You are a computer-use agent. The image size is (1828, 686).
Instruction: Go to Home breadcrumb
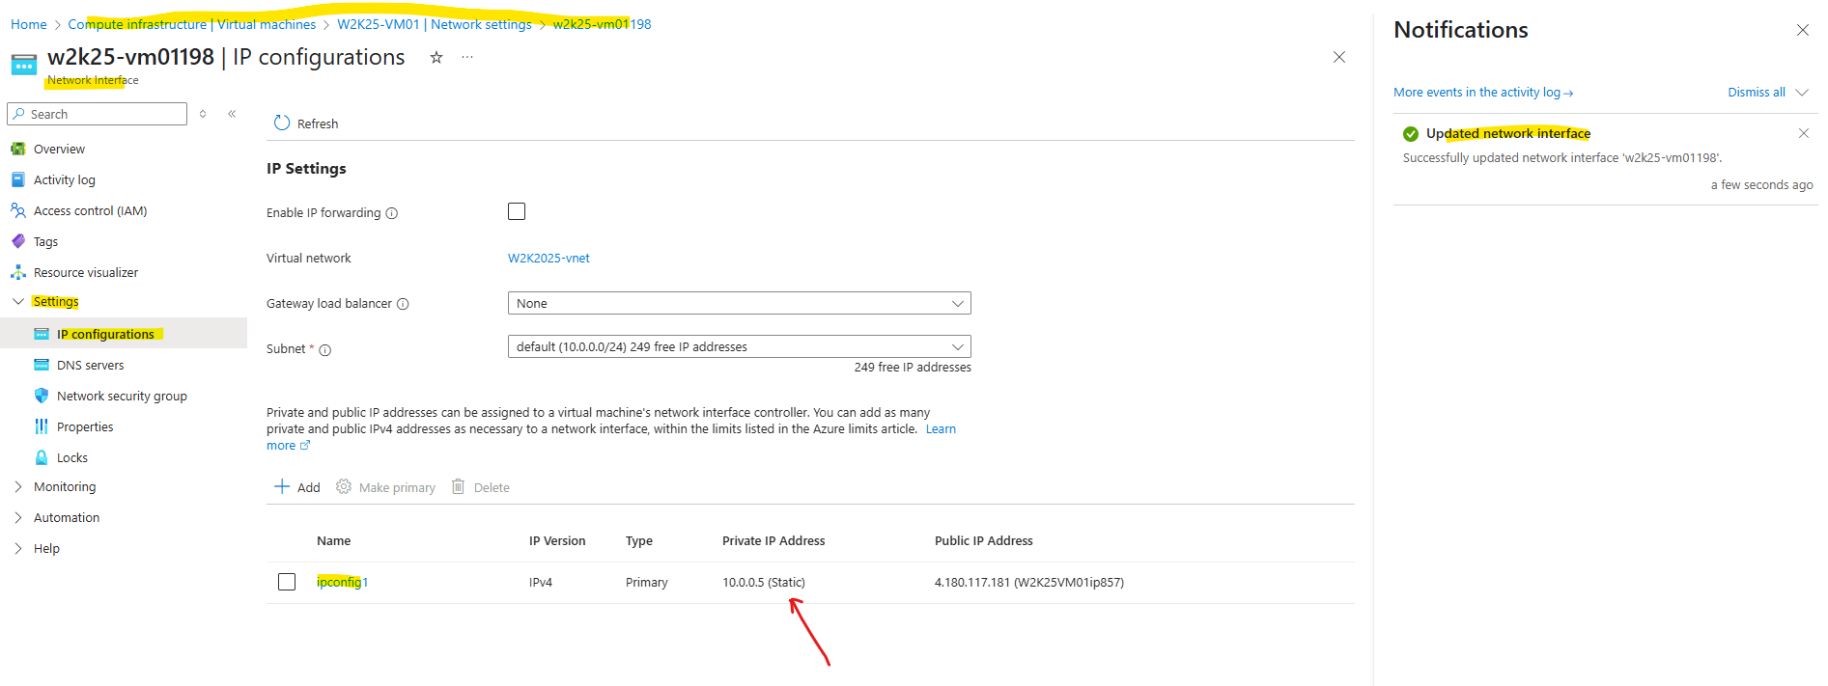29,24
